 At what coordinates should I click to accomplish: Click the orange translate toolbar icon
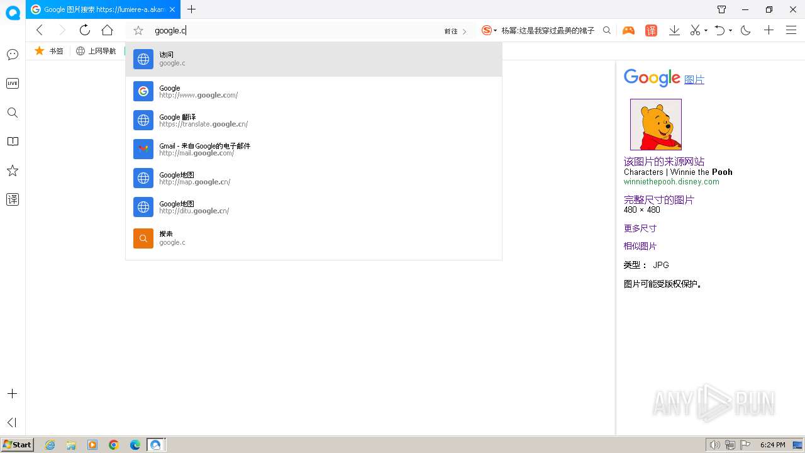[652, 30]
